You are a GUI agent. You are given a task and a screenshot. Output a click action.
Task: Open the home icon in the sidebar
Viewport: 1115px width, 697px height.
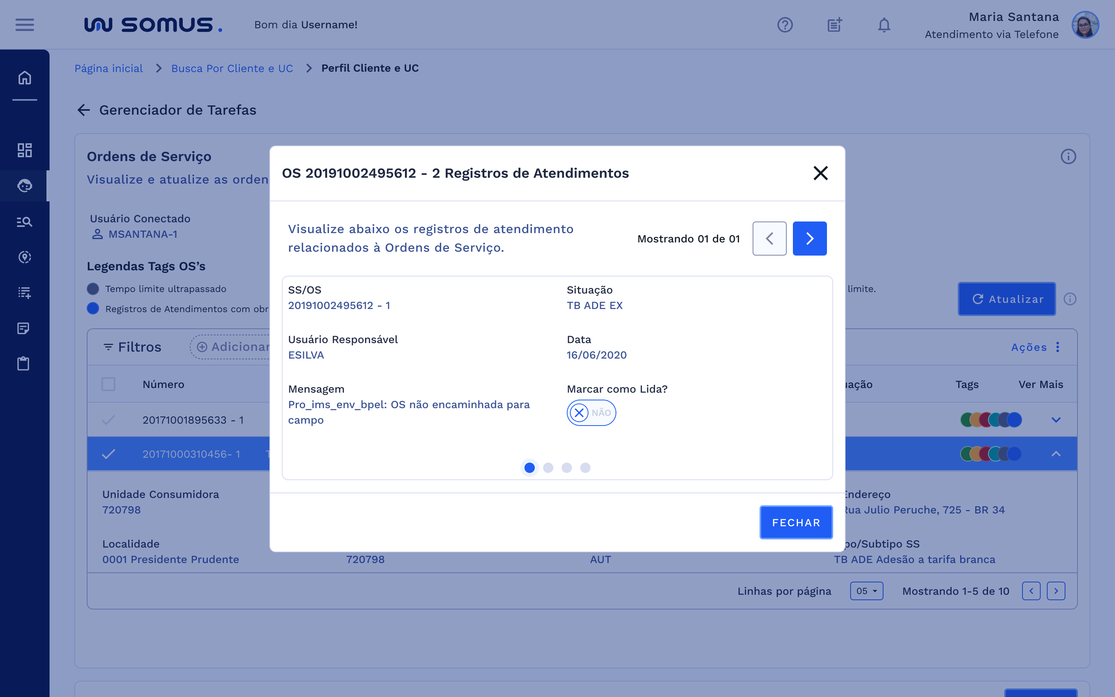pos(24,78)
